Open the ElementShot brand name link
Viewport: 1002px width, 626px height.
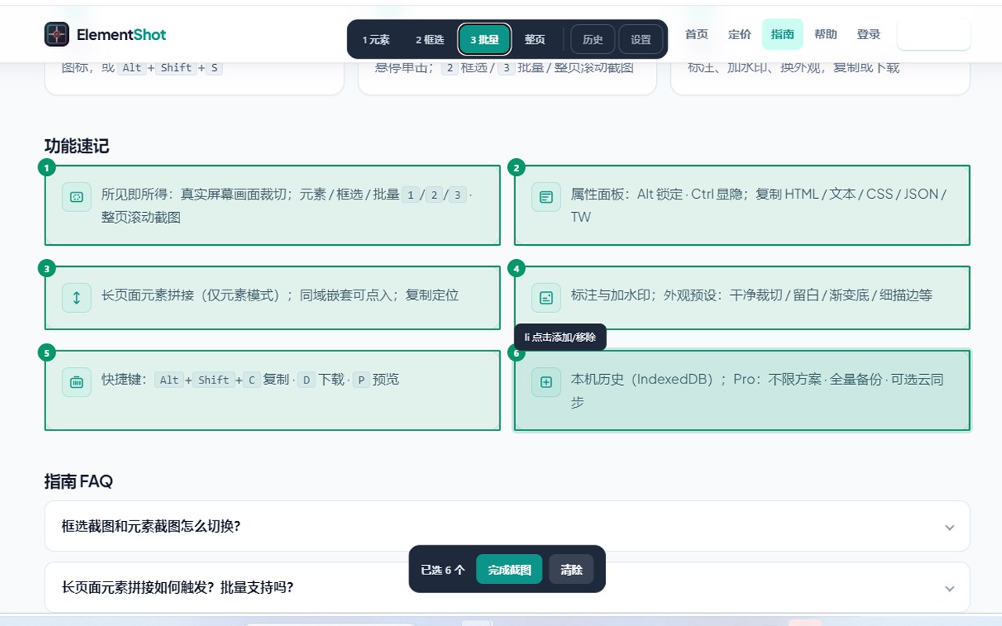pyautogui.click(x=121, y=34)
